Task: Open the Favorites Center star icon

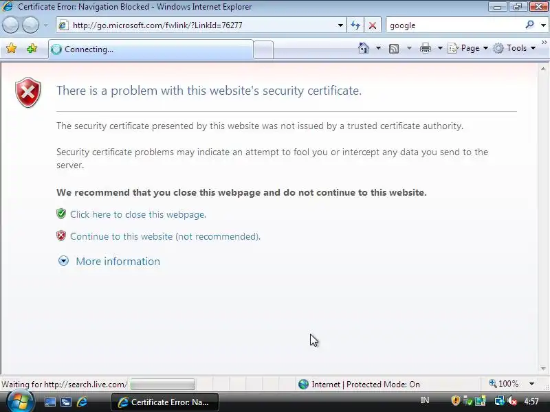Action: point(11,48)
